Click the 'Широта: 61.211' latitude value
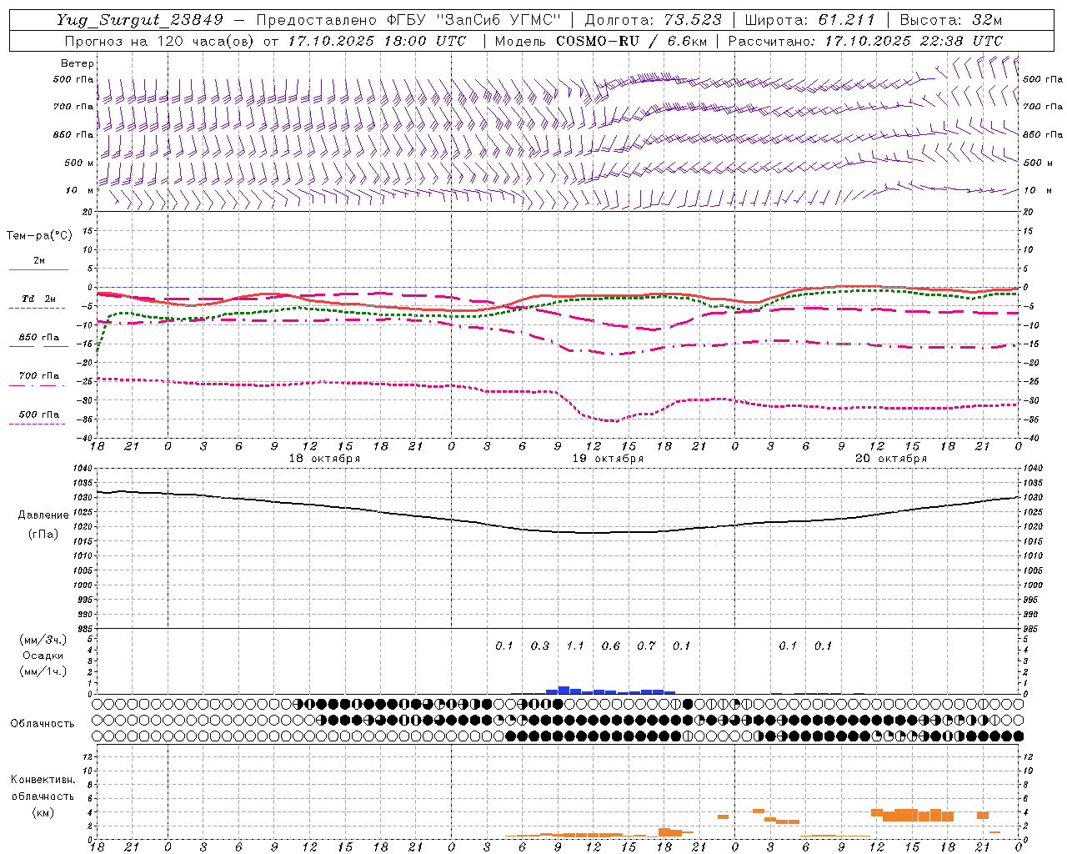The height and width of the screenshot is (854, 1067). tap(809, 20)
